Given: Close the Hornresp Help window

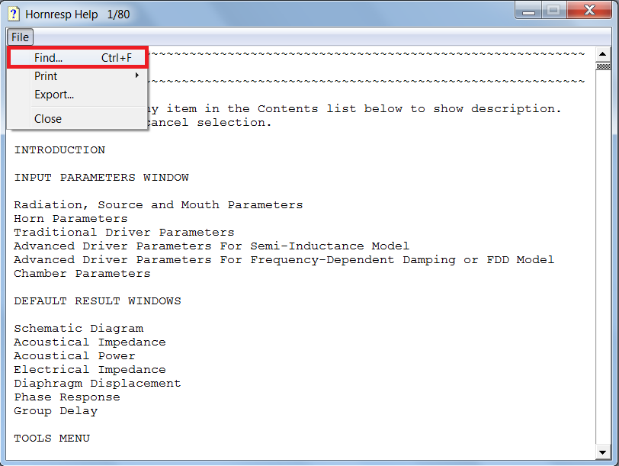Looking at the screenshot, I should click(589, 11).
